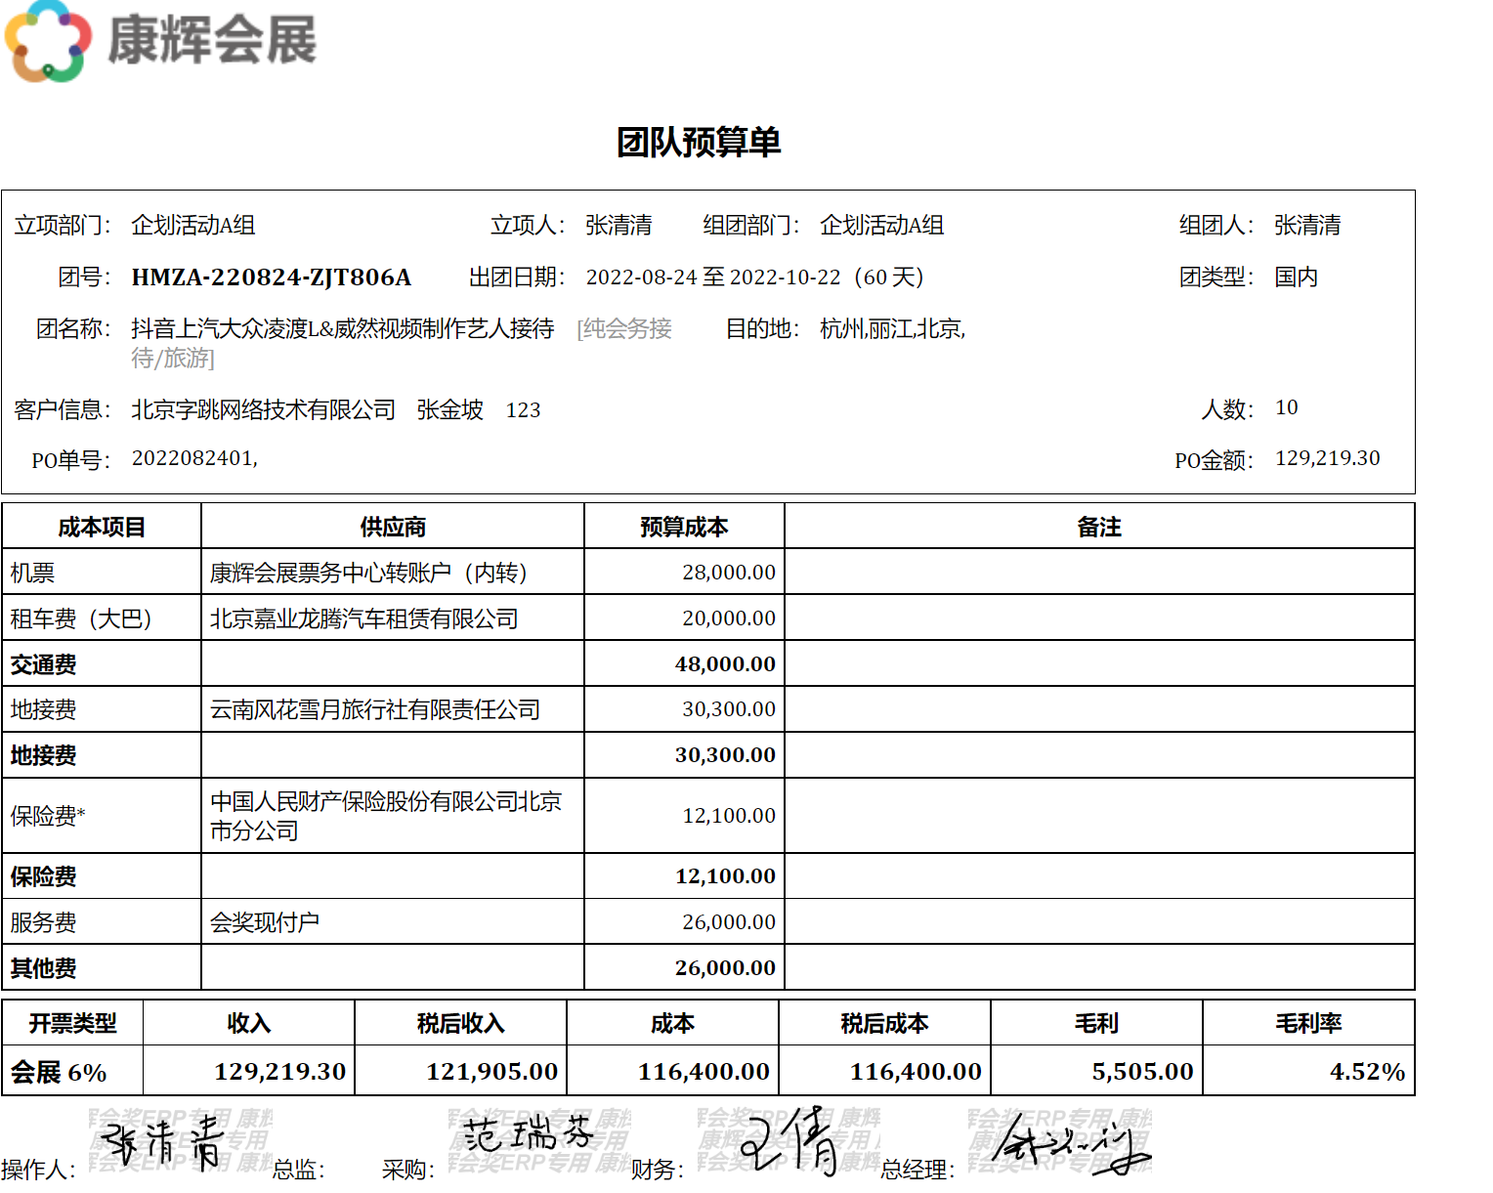
Task: Select supplier 康辉会展票务中心转账户（内转）
Action: coord(368,573)
